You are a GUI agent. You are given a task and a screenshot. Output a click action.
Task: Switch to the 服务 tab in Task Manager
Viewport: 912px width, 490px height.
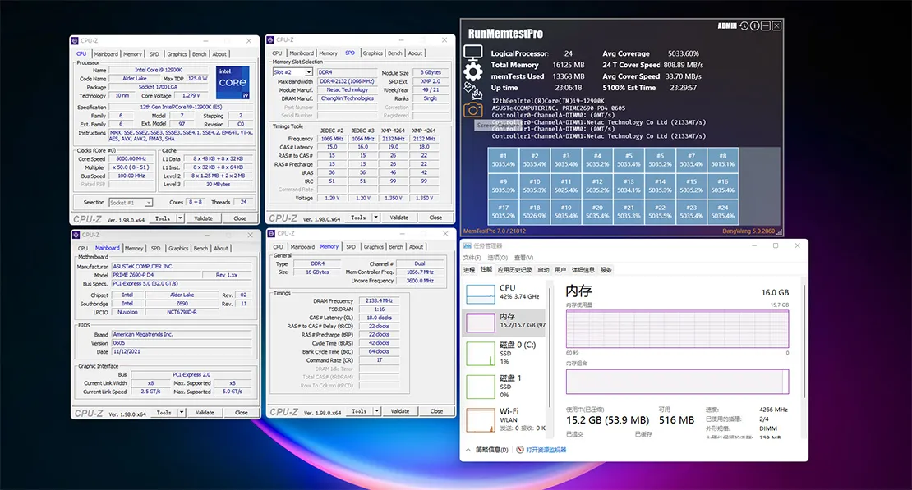pyautogui.click(x=606, y=270)
